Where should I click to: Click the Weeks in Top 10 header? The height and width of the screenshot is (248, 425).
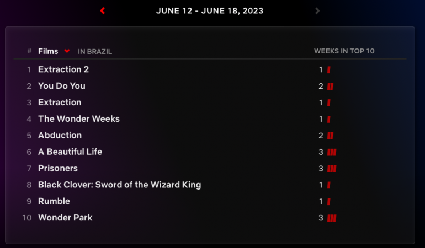click(344, 51)
